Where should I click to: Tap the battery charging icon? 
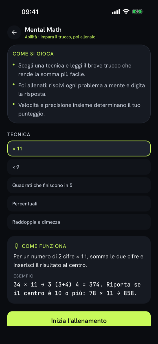coord(138,12)
